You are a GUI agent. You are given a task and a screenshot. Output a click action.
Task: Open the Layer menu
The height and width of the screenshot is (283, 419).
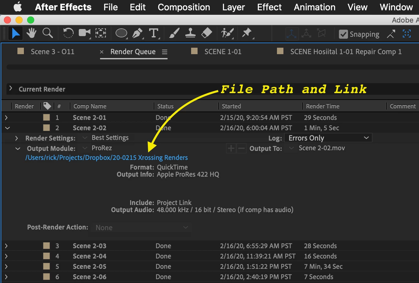pyautogui.click(x=233, y=7)
